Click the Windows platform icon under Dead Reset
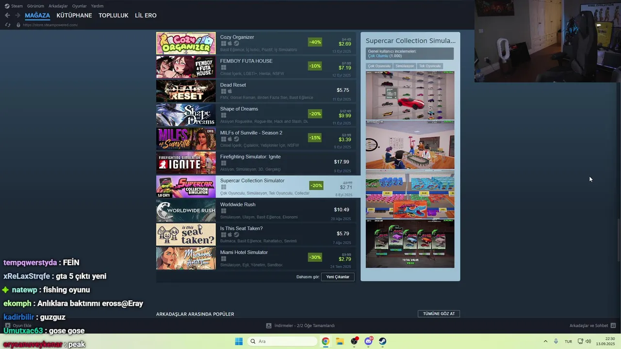The height and width of the screenshot is (349, 621). click(x=224, y=91)
